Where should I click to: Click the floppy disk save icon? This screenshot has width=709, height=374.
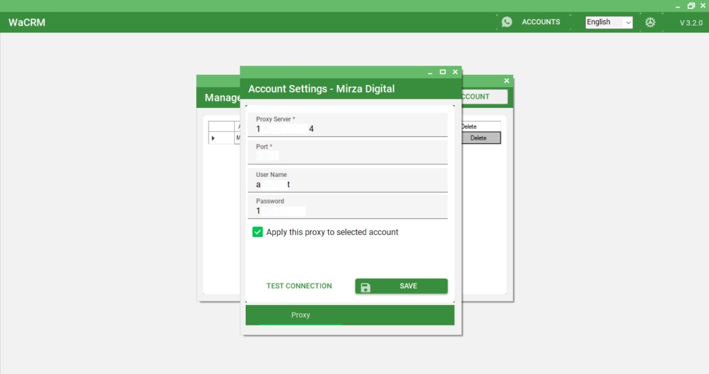366,288
